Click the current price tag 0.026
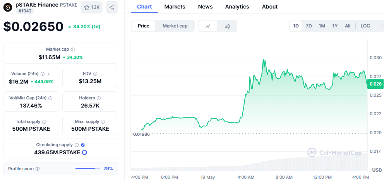 point(375,84)
